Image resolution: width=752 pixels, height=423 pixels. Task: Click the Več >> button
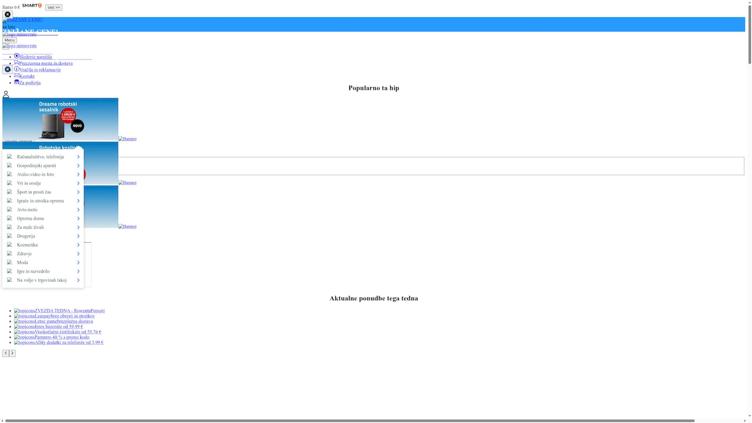53,7
